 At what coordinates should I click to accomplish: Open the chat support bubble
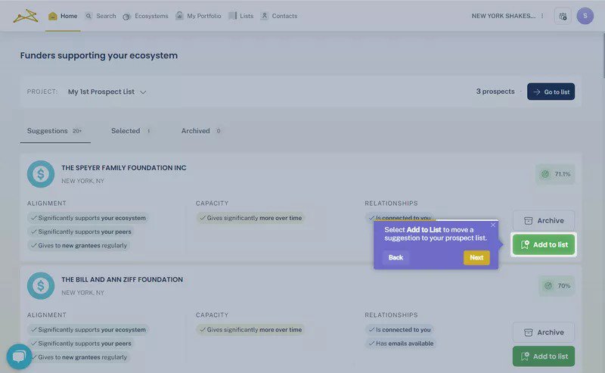coord(19,356)
